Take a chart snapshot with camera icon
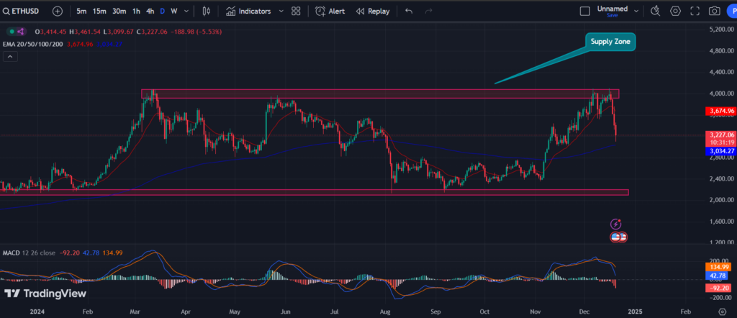 click(x=715, y=11)
